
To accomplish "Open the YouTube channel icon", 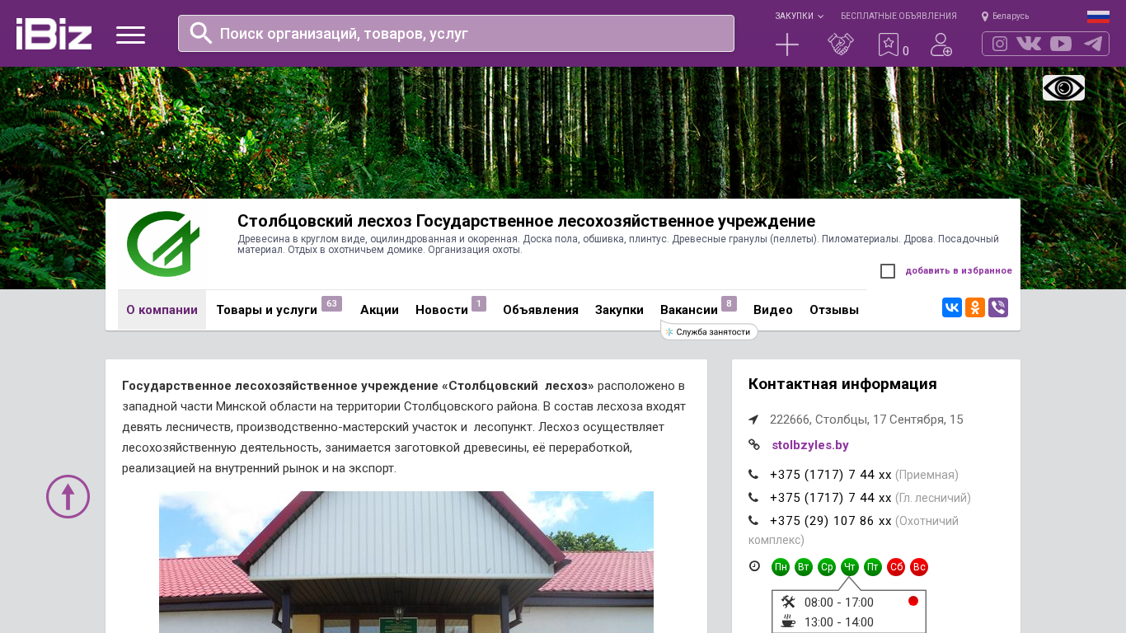I will [x=1061, y=44].
